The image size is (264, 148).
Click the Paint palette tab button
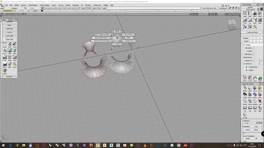tap(9, 25)
